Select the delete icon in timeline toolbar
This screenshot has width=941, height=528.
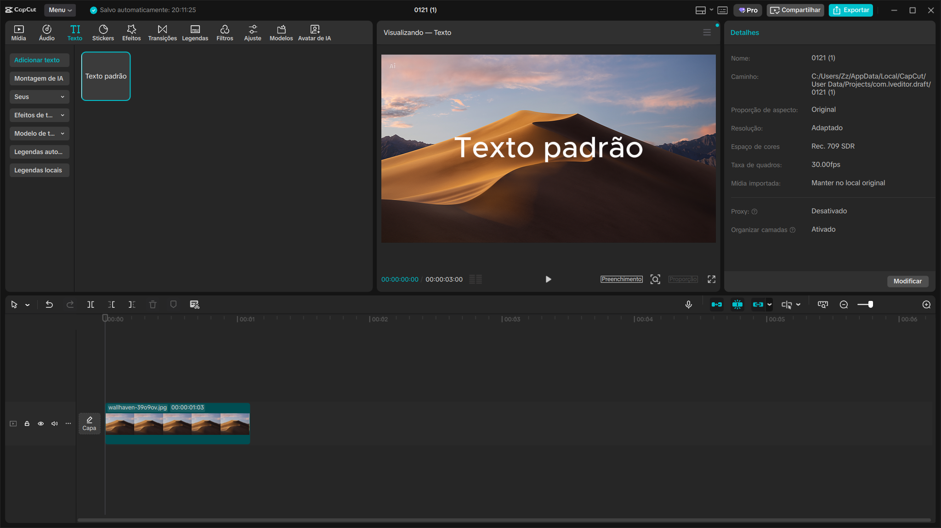click(x=153, y=304)
